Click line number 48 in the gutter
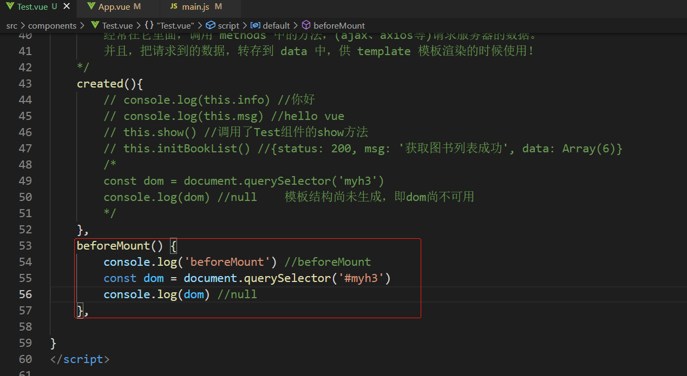Viewport: 687px width, 376px height. pos(25,165)
